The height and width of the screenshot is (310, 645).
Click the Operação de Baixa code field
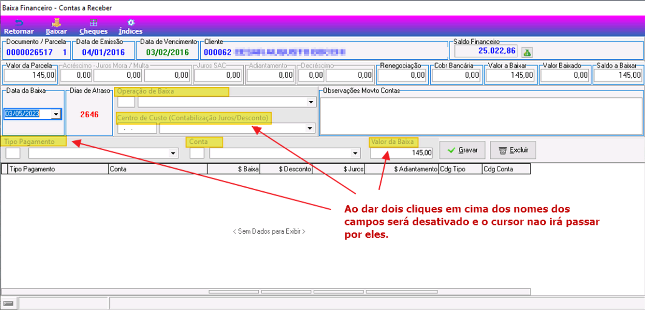click(x=126, y=102)
